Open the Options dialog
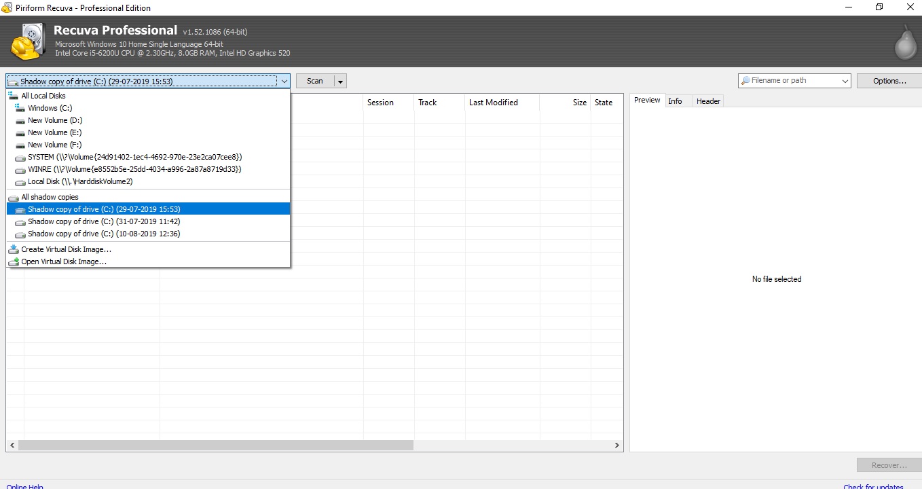 click(x=889, y=81)
